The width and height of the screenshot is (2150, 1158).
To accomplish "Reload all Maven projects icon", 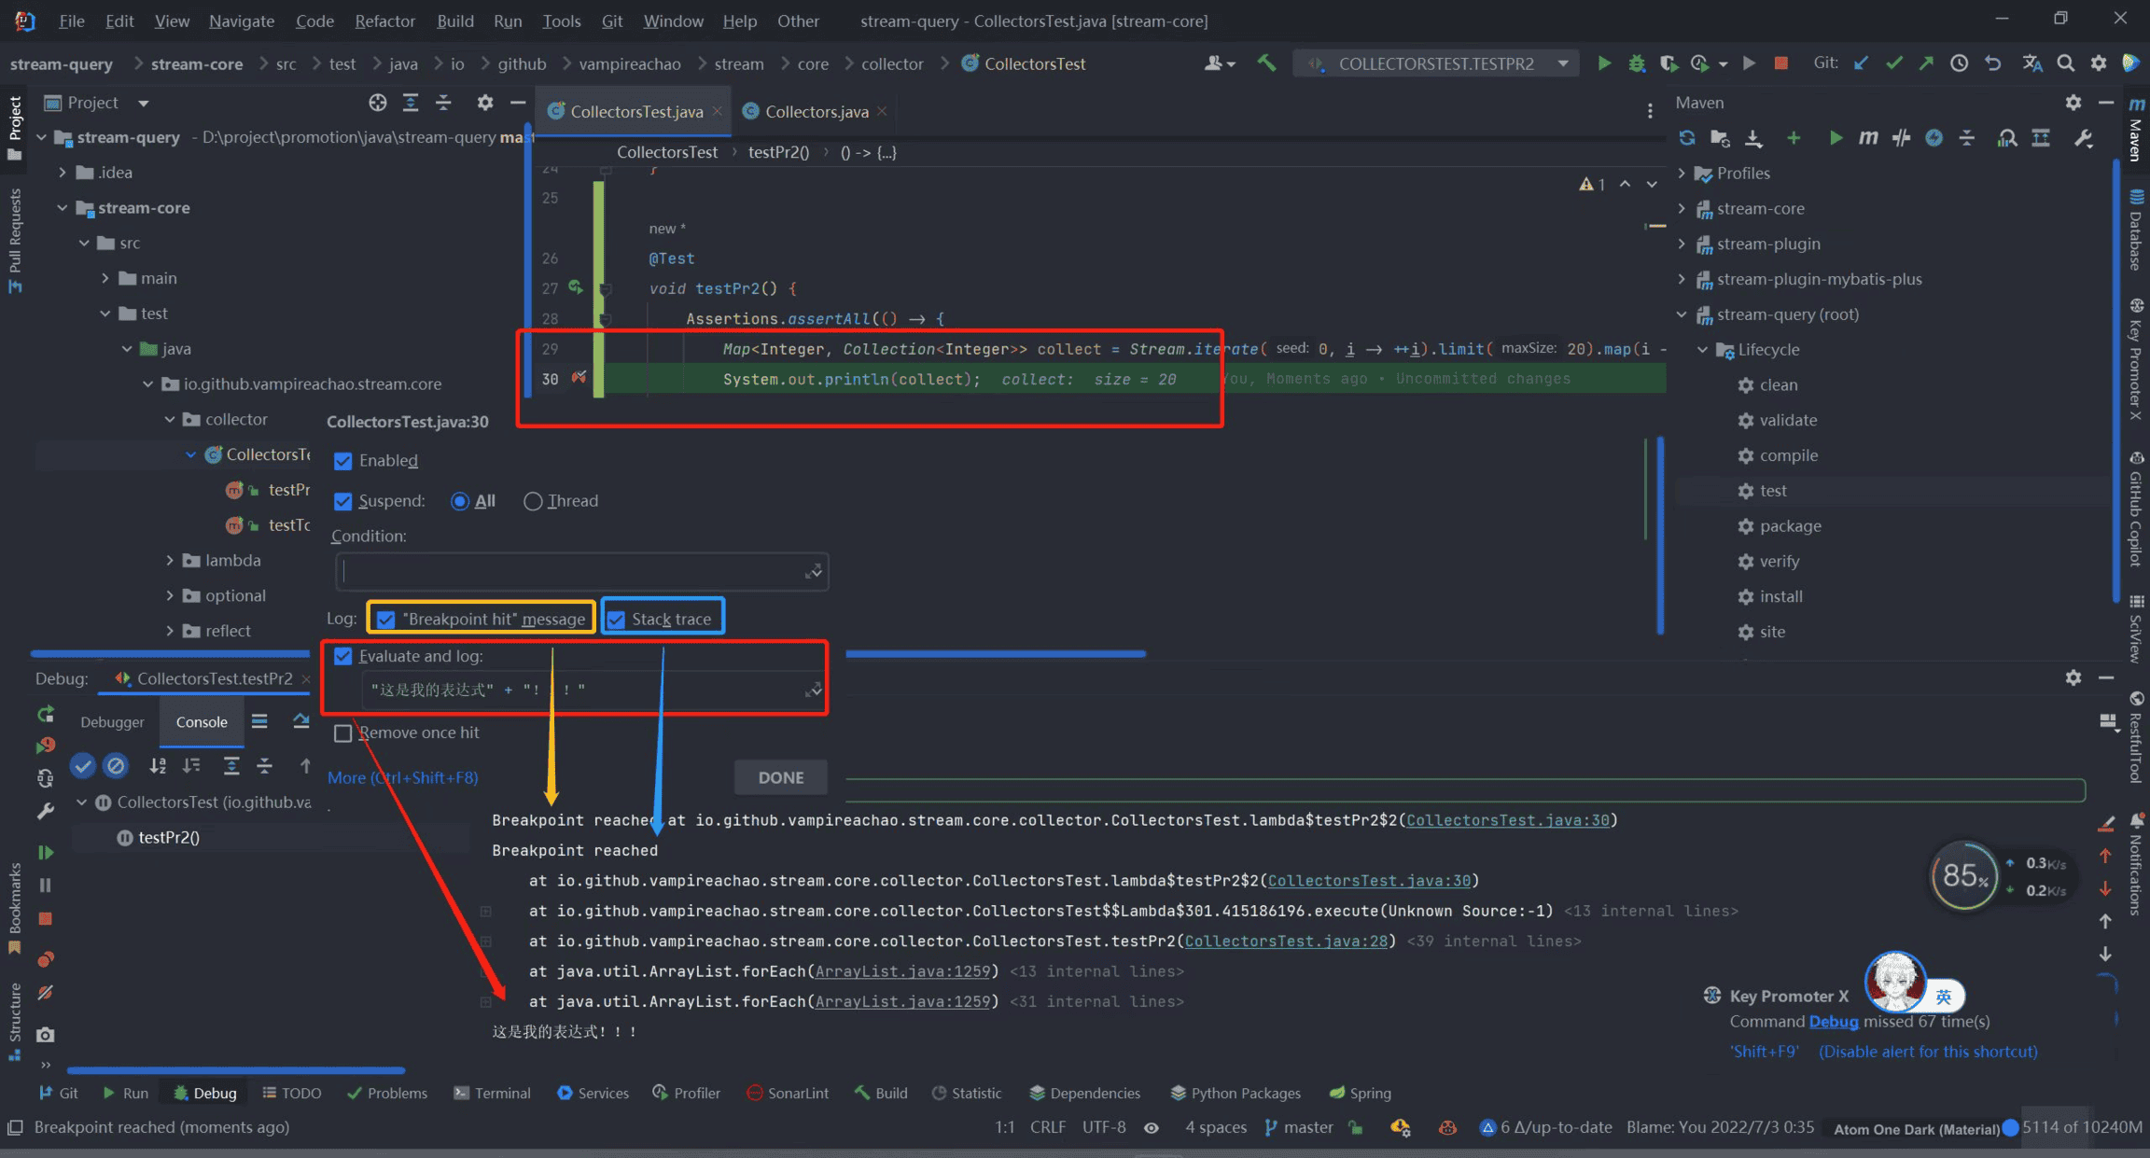I will pyautogui.click(x=1686, y=138).
